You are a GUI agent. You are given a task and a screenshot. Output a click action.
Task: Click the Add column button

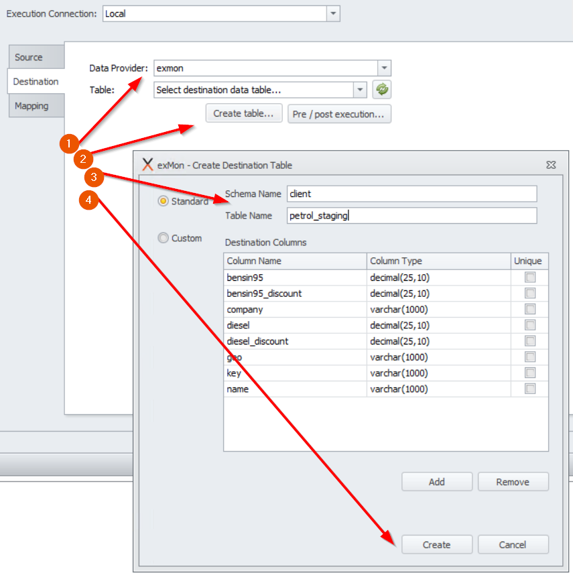(x=437, y=481)
